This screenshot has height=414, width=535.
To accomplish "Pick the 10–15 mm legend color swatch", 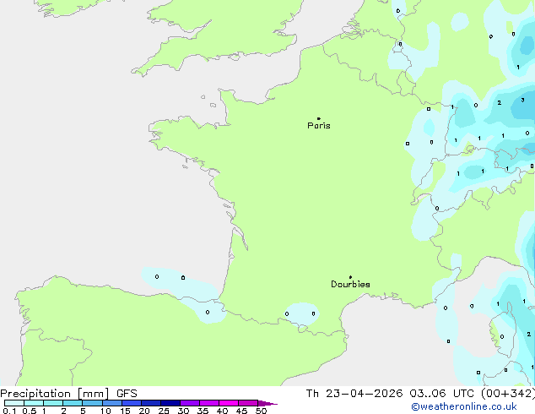I will (112, 403).
